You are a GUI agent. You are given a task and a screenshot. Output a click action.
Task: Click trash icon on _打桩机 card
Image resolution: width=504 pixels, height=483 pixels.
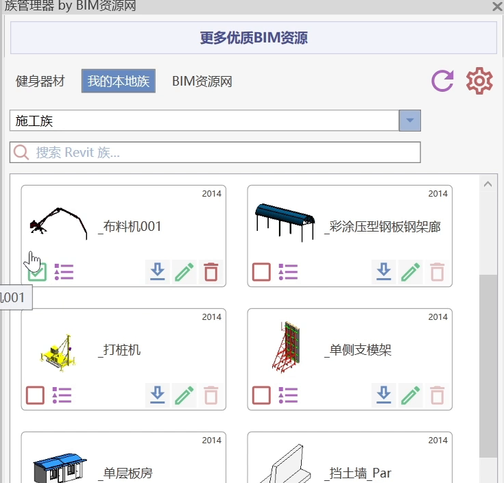point(211,395)
